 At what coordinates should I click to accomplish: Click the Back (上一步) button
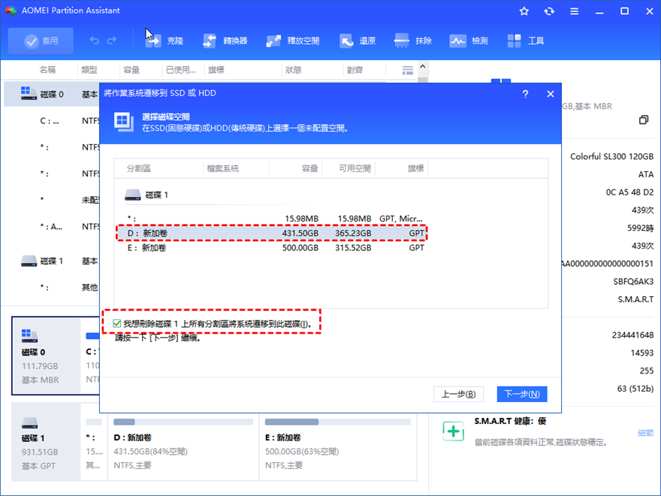click(x=458, y=394)
